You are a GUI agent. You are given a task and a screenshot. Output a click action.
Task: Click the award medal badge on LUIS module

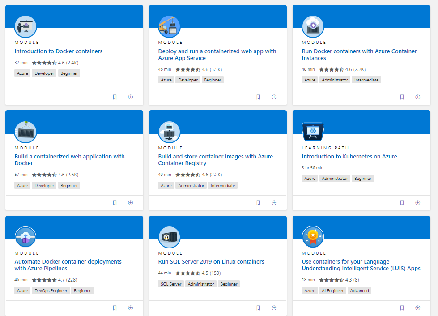click(x=313, y=237)
